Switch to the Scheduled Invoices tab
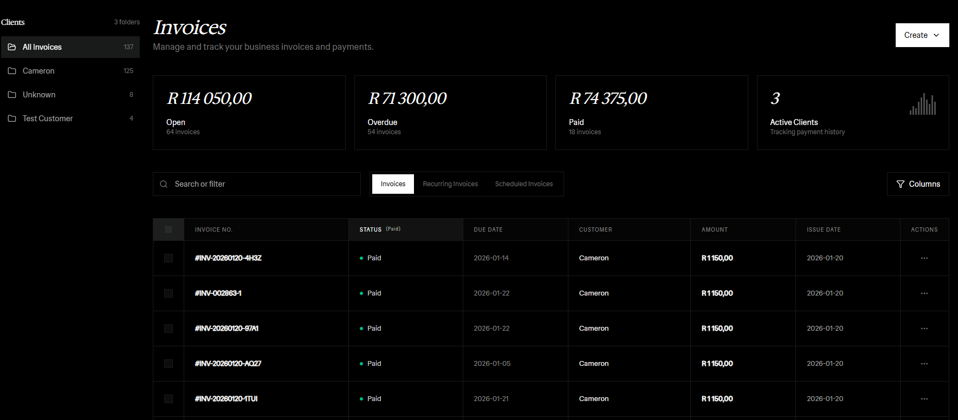Image resolution: width=958 pixels, height=420 pixels. pyautogui.click(x=523, y=184)
